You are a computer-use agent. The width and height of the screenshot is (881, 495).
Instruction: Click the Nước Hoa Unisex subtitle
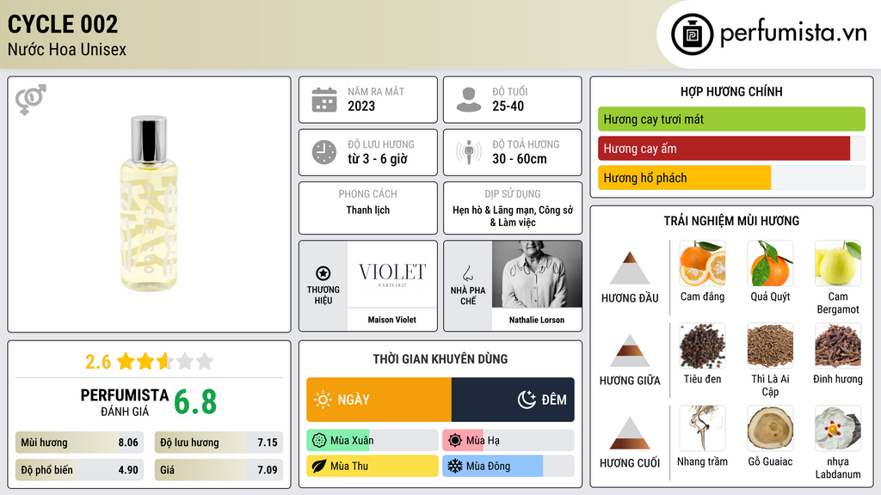[67, 49]
